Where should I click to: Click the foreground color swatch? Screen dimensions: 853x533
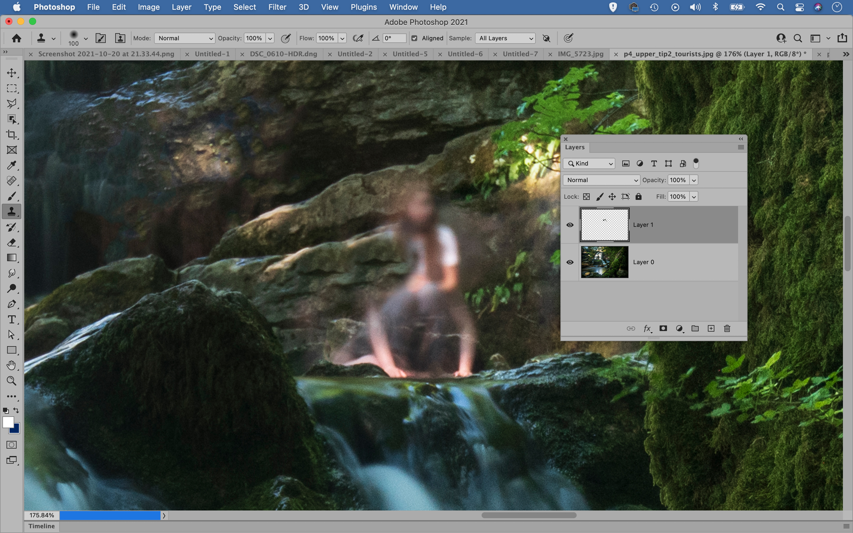8,422
